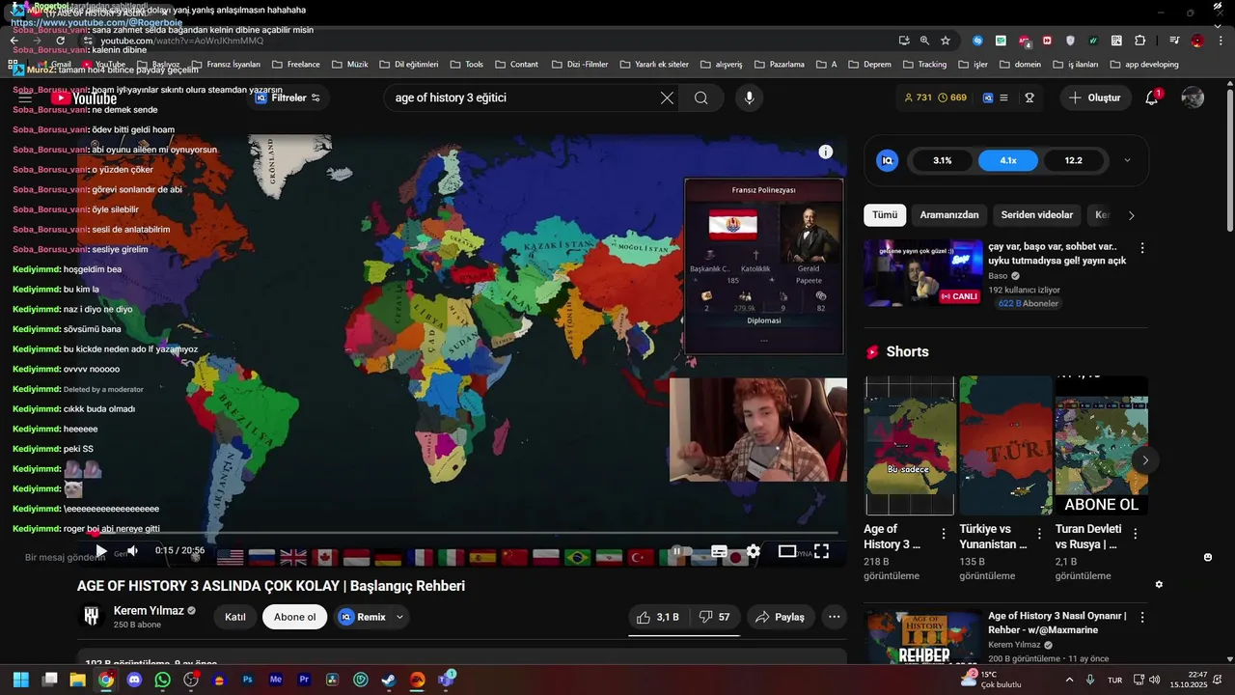
Task: Open options for Türkiye vs Yunanistan short
Action: pos(1039,533)
